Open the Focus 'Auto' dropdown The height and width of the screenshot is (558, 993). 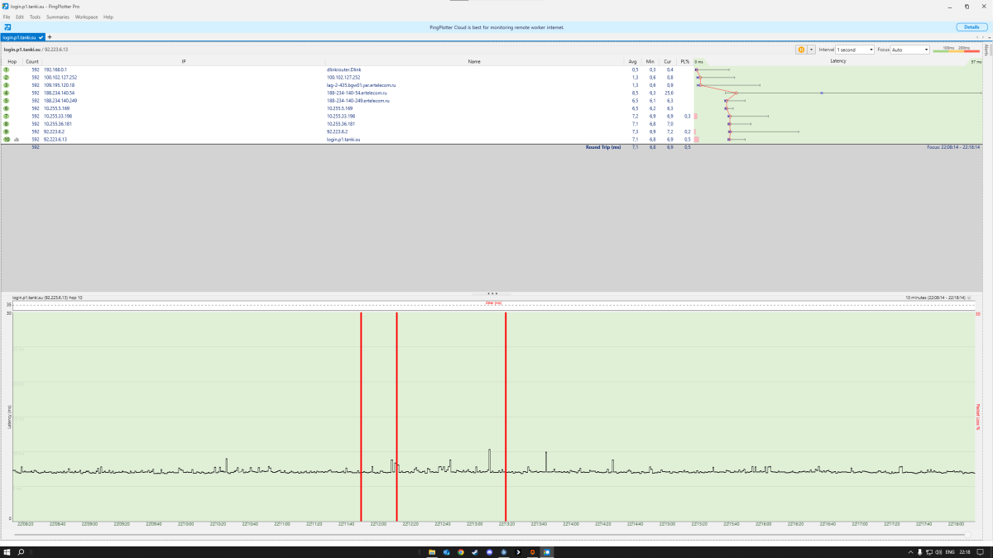[909, 50]
